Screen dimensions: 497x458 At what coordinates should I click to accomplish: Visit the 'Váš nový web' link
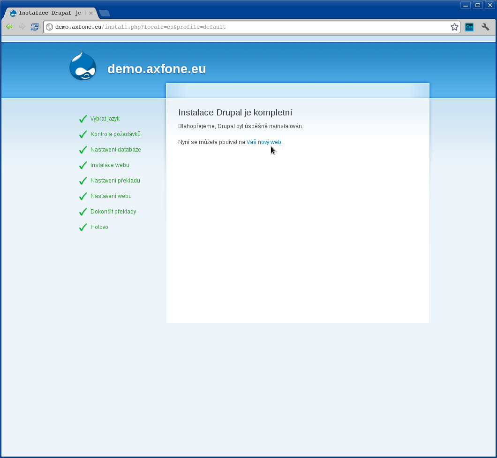point(264,142)
